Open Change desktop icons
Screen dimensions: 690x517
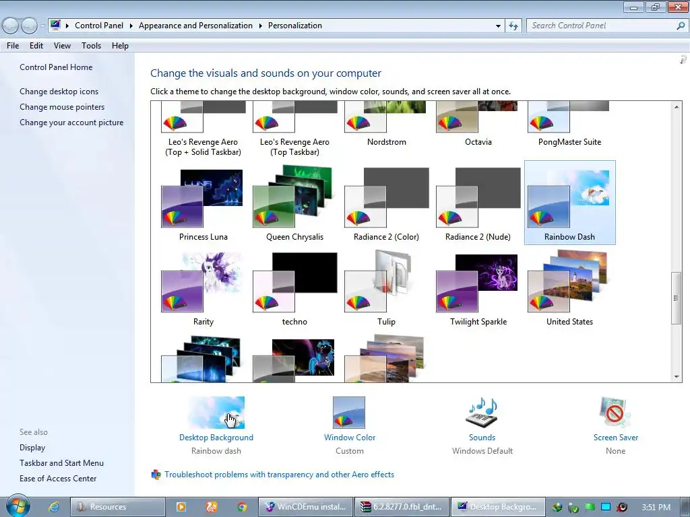(x=59, y=92)
